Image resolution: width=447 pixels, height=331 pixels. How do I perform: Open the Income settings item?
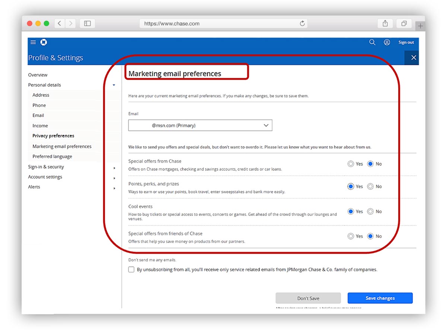(x=40, y=126)
